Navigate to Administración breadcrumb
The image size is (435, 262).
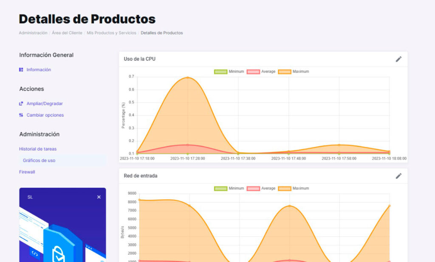tap(33, 33)
